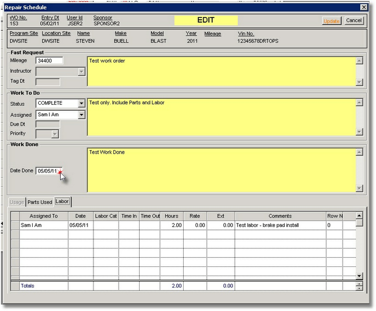Open the Usage tab
Screen dimensions: 376x311
(17, 202)
